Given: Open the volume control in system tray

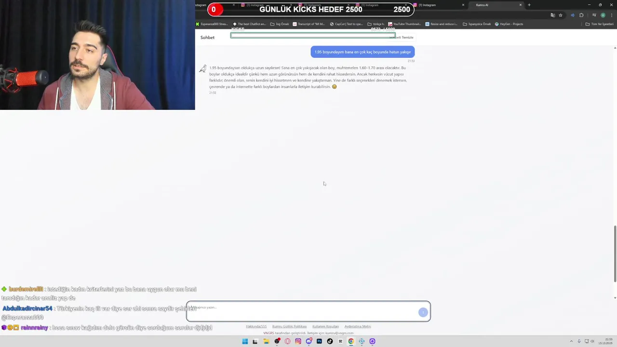Looking at the screenshot, I should click(x=592, y=341).
